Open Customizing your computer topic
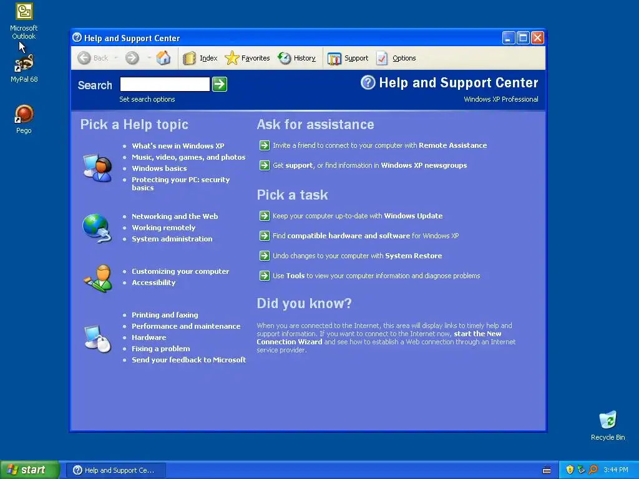This screenshot has width=639, height=479. coord(180,271)
